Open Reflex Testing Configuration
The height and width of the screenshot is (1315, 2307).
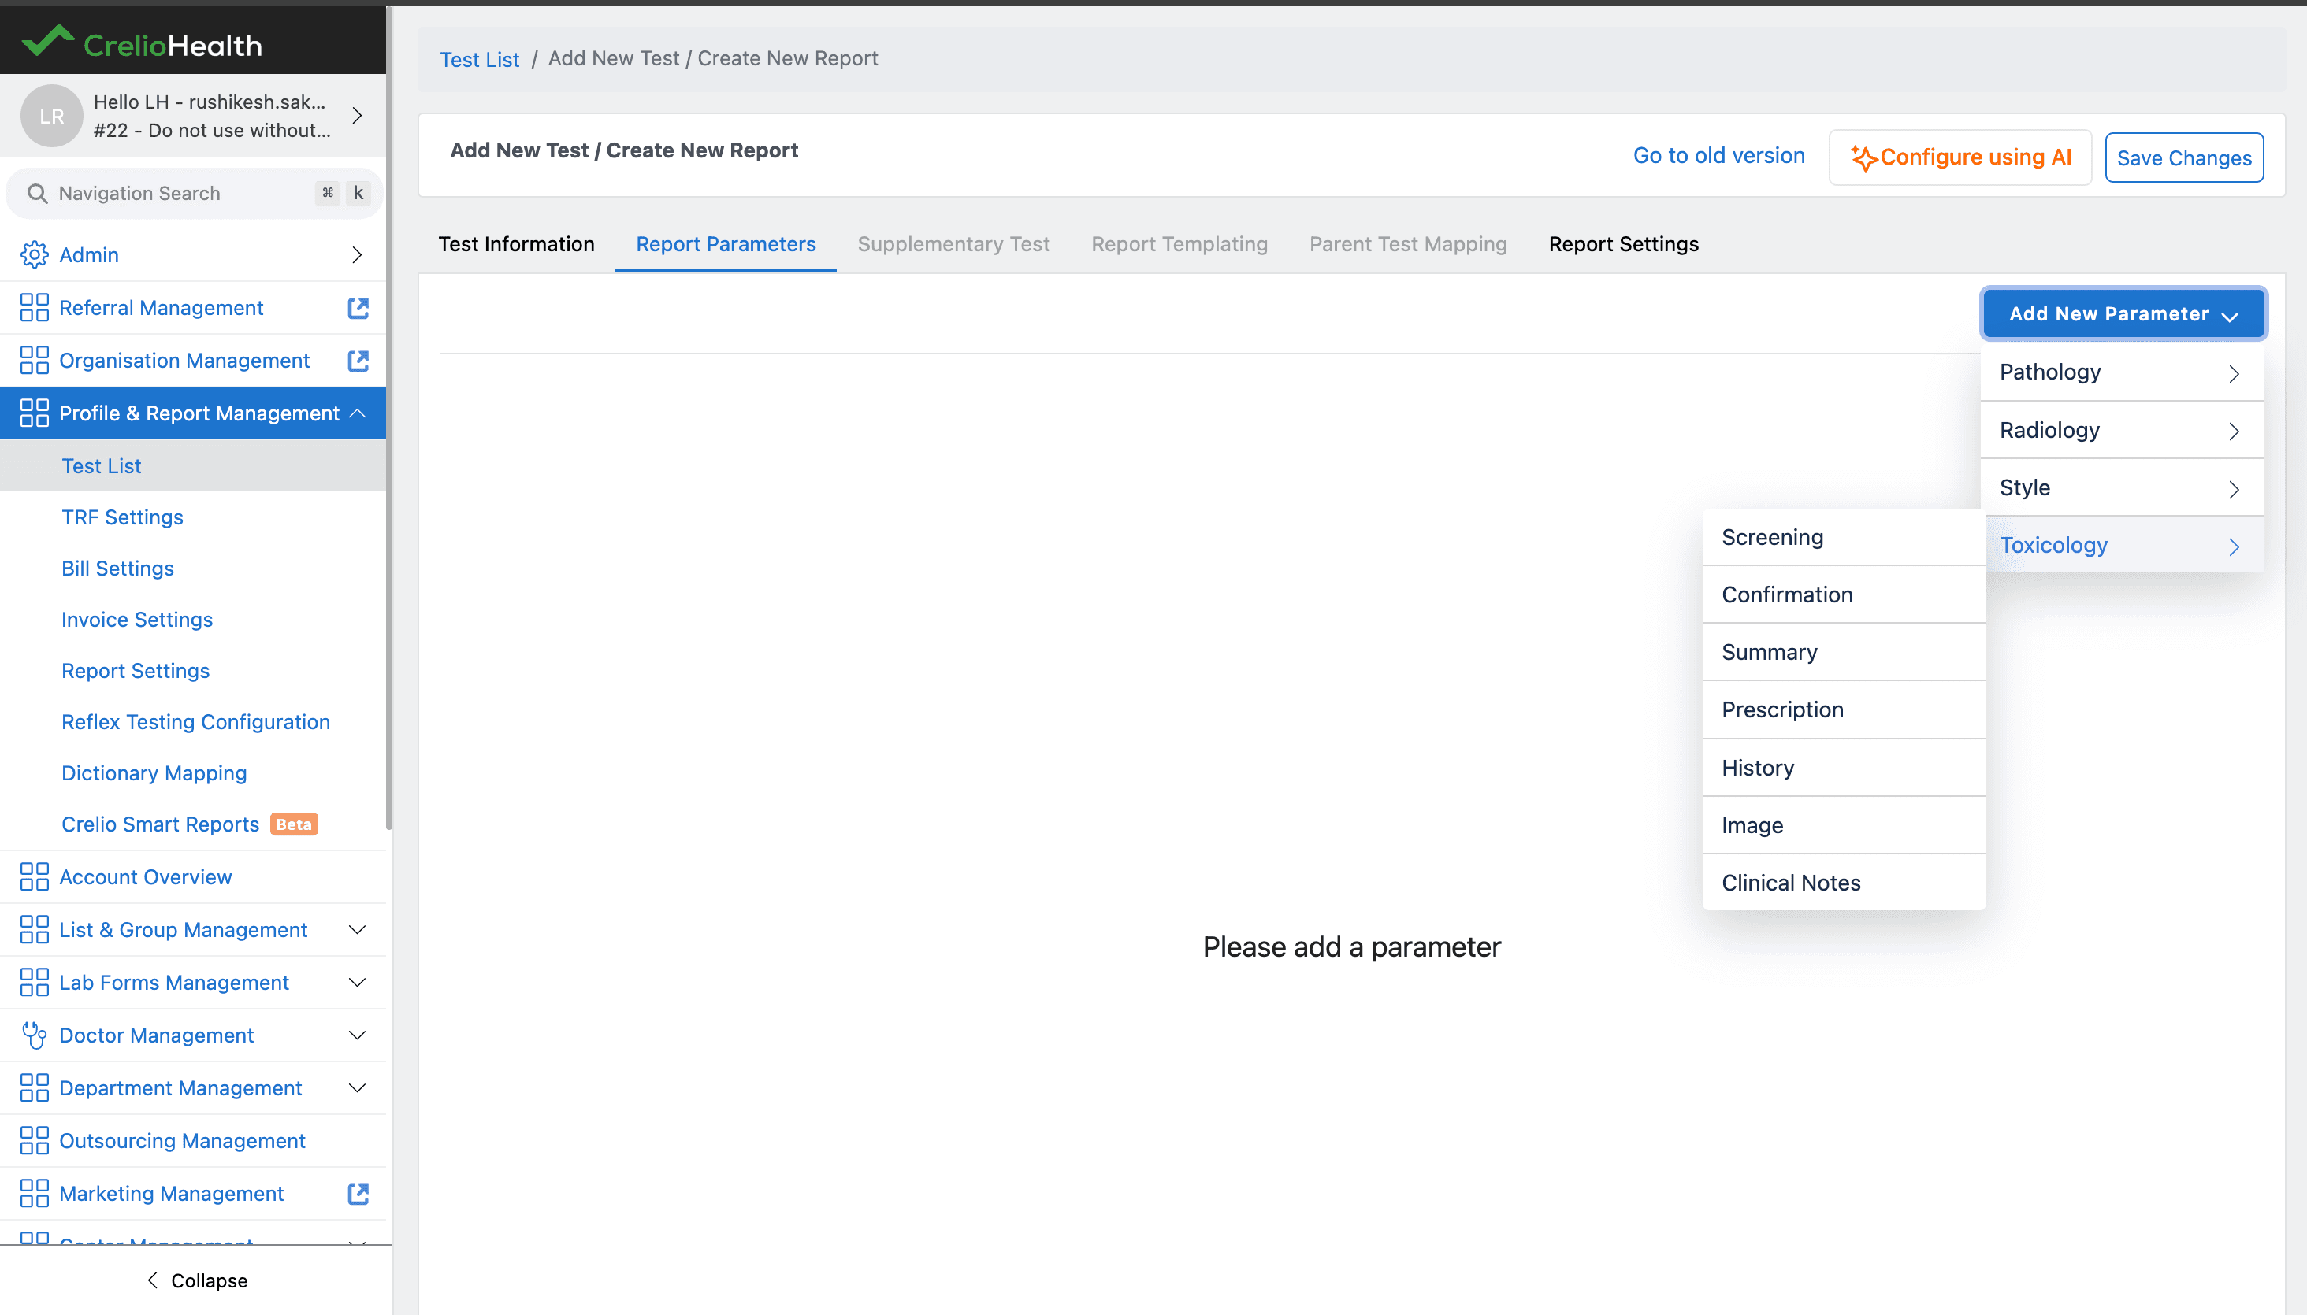pos(192,721)
